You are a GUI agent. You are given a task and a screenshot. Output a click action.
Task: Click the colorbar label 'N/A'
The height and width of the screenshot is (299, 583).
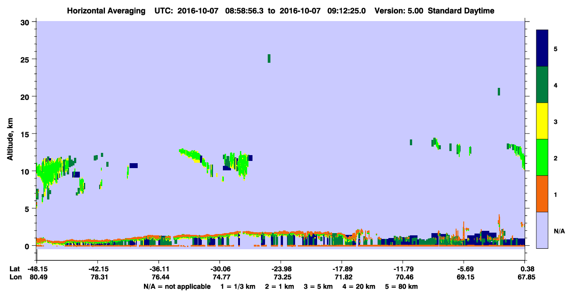pos(559,231)
